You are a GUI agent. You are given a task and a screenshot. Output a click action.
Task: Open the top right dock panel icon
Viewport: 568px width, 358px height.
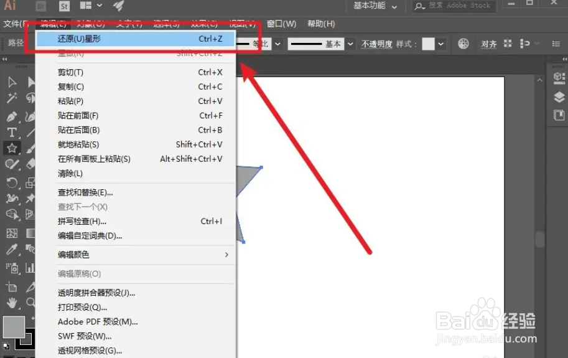(x=559, y=78)
